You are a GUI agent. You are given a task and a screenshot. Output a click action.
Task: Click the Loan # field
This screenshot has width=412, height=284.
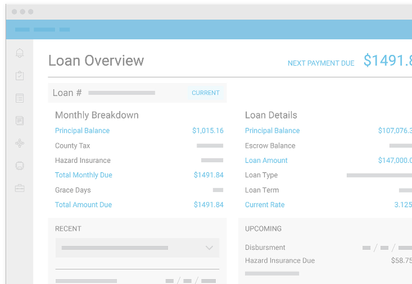click(67, 93)
